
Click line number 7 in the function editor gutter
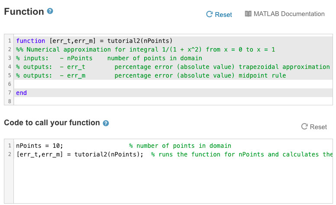(10, 93)
